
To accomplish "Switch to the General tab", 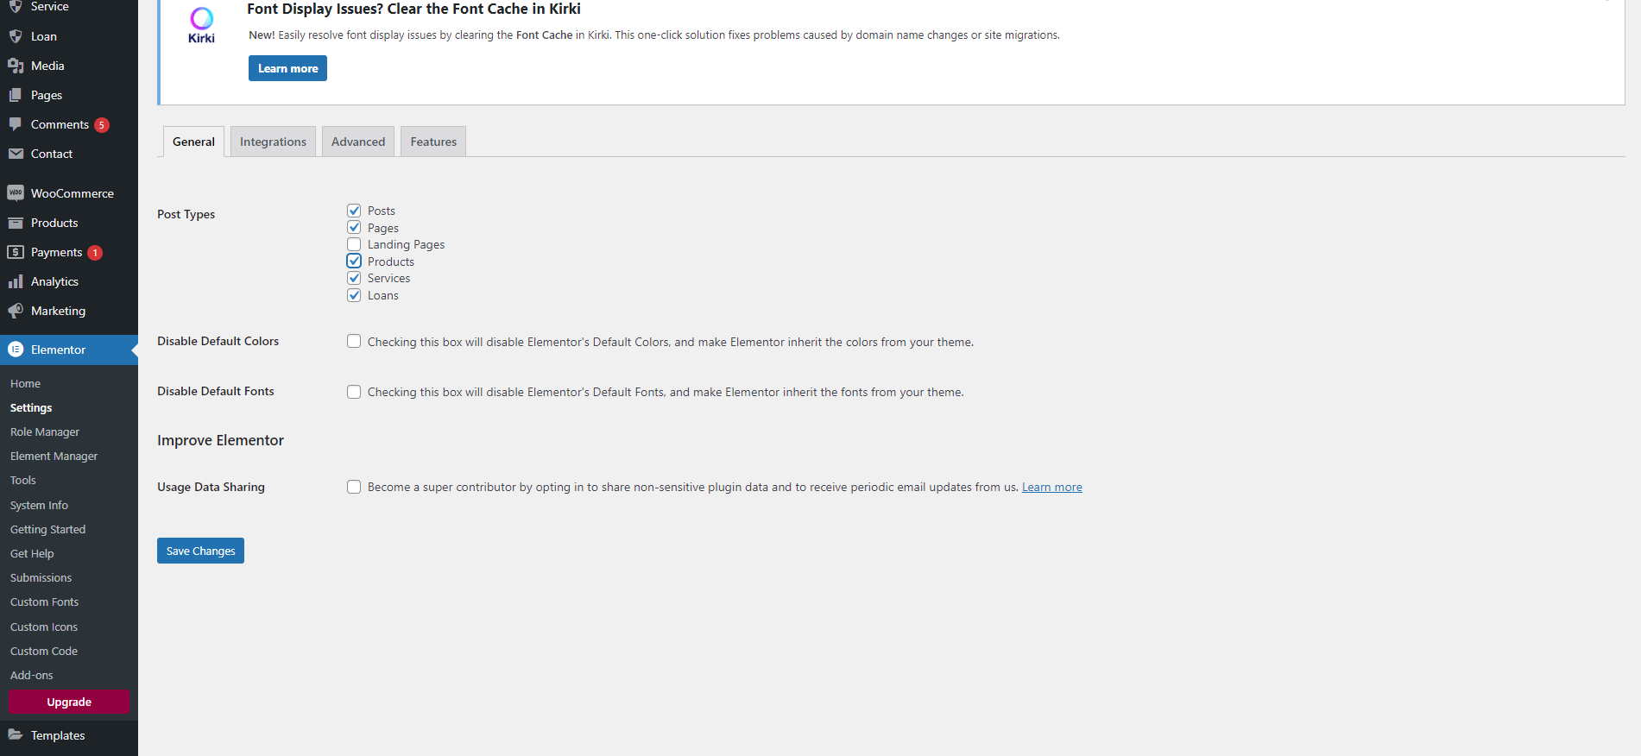I will [x=193, y=142].
